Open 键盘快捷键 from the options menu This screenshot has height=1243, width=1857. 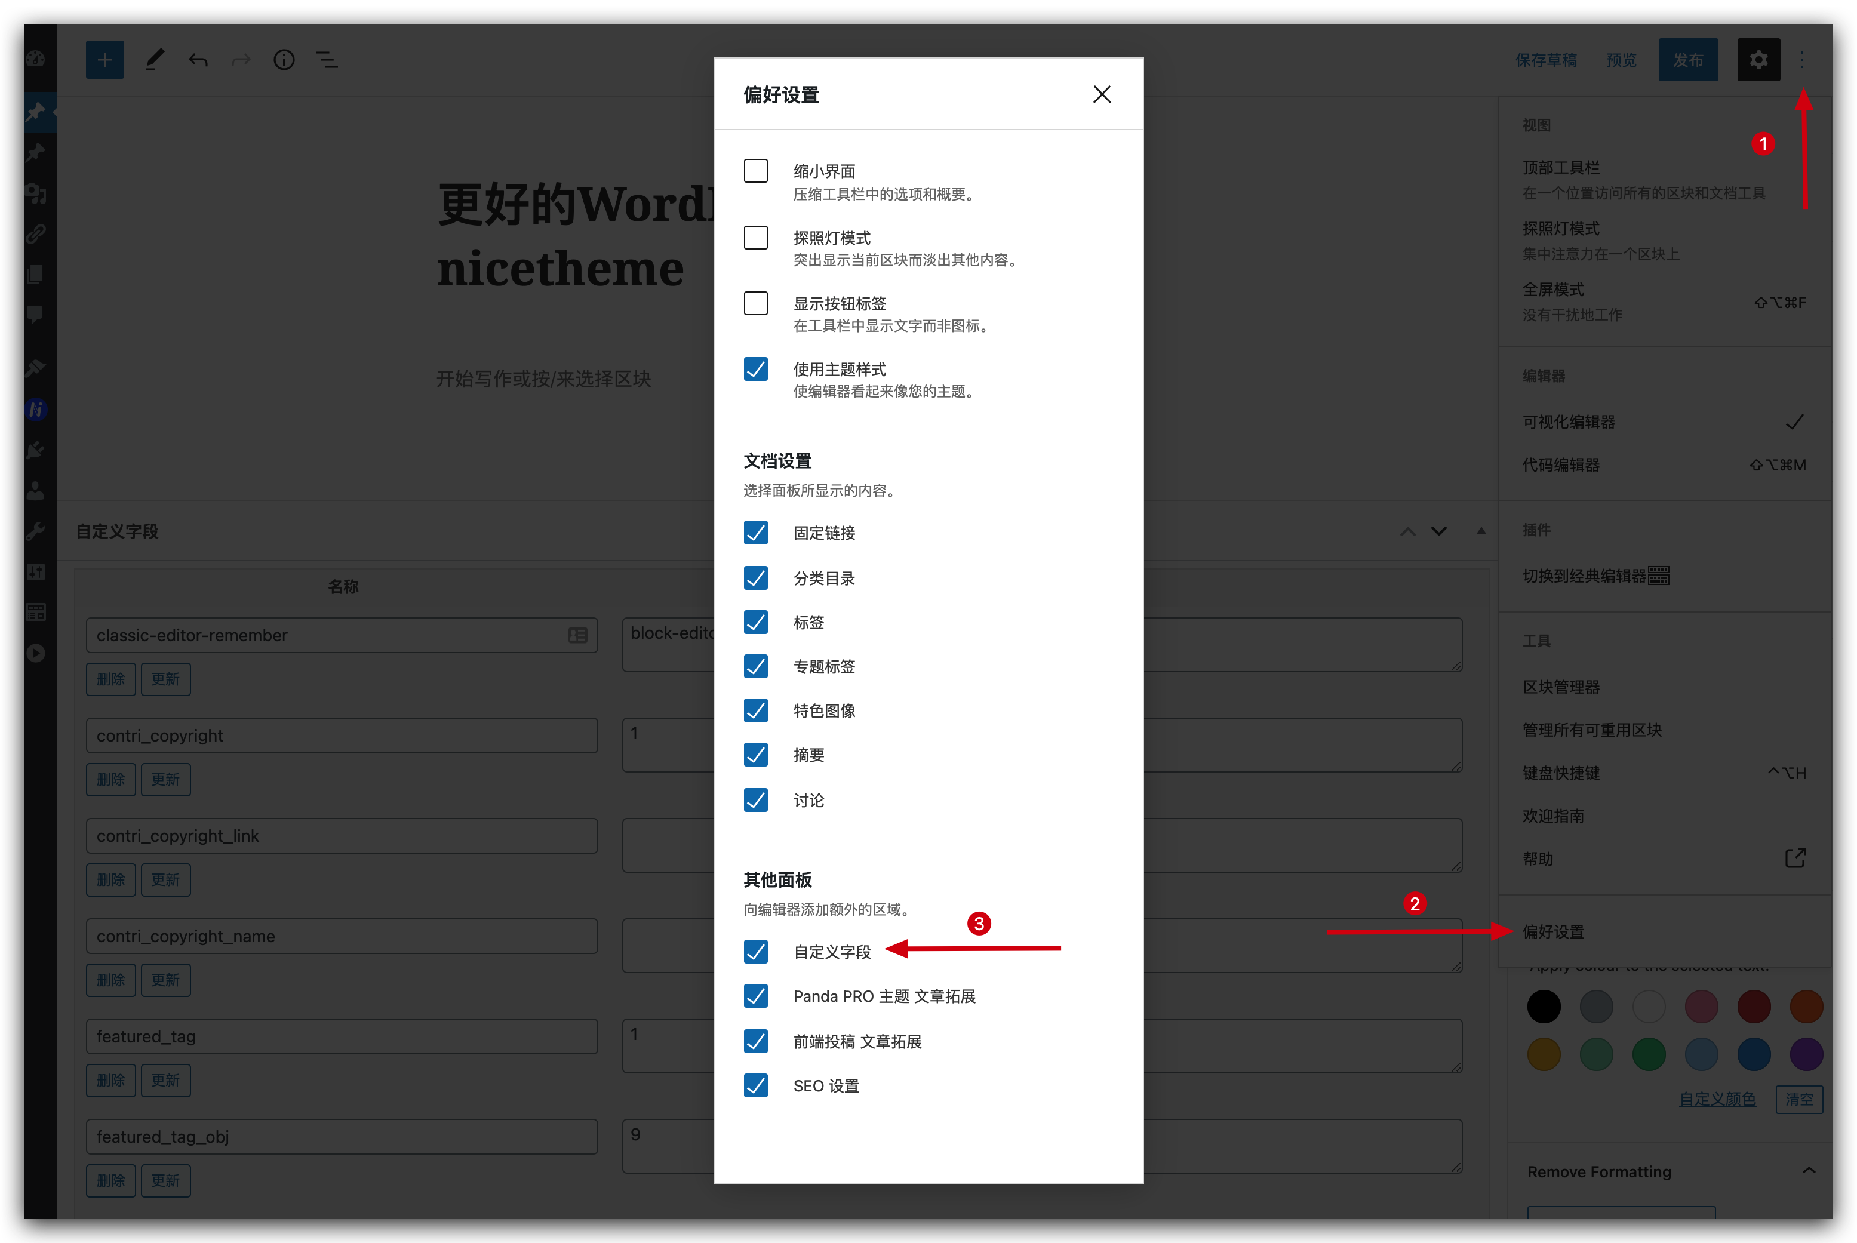coord(1664,773)
